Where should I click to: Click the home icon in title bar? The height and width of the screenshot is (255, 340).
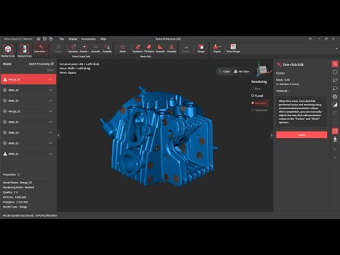38,39
